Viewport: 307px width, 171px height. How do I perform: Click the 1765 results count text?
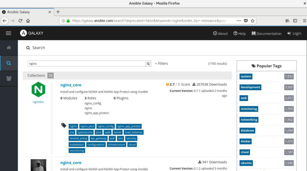[x=218, y=64]
